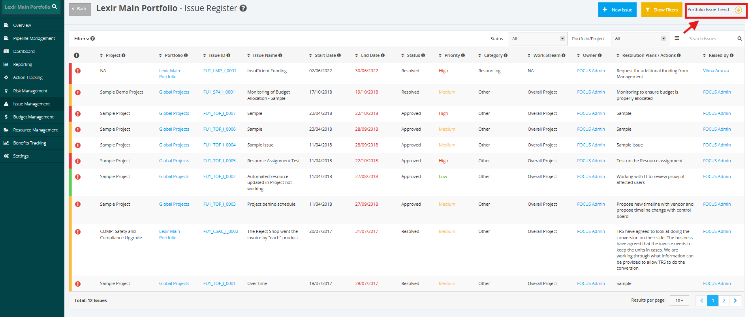
Task: Click the Filters help question icon
Action: click(x=92, y=39)
